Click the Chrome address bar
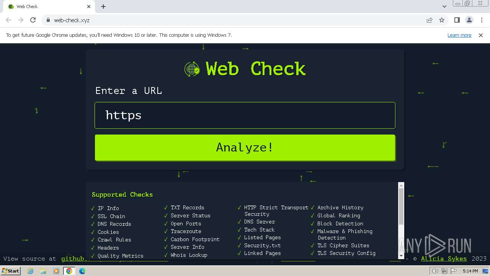490x276 pixels. coord(234,20)
